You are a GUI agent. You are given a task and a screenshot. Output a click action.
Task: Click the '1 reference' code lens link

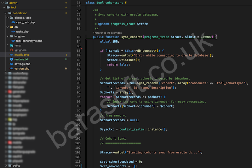[x=100, y=33]
